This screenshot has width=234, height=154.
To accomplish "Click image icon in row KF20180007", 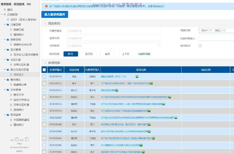I will tap(176, 118).
